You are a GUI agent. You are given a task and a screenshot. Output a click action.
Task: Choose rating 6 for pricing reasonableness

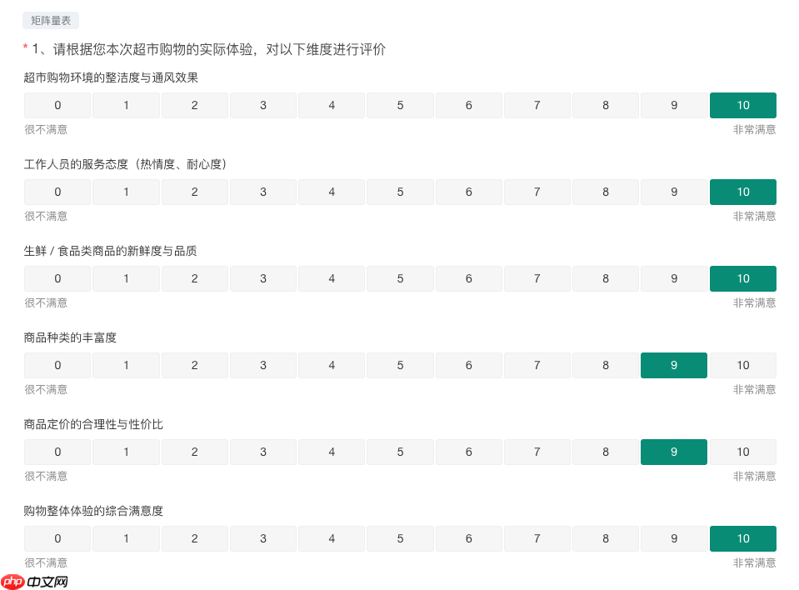pos(468,452)
